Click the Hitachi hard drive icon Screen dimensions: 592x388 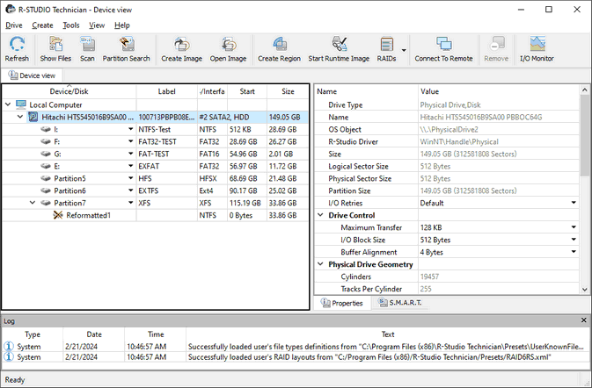[x=33, y=117]
